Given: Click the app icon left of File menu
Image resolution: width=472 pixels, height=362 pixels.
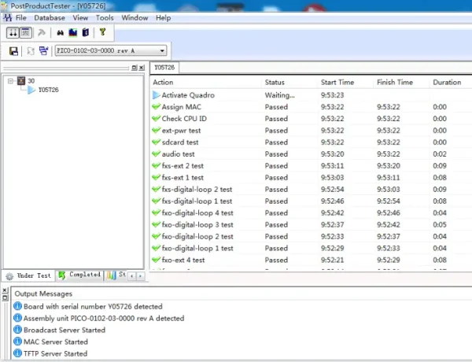Looking at the screenshot, I should [x=8, y=18].
